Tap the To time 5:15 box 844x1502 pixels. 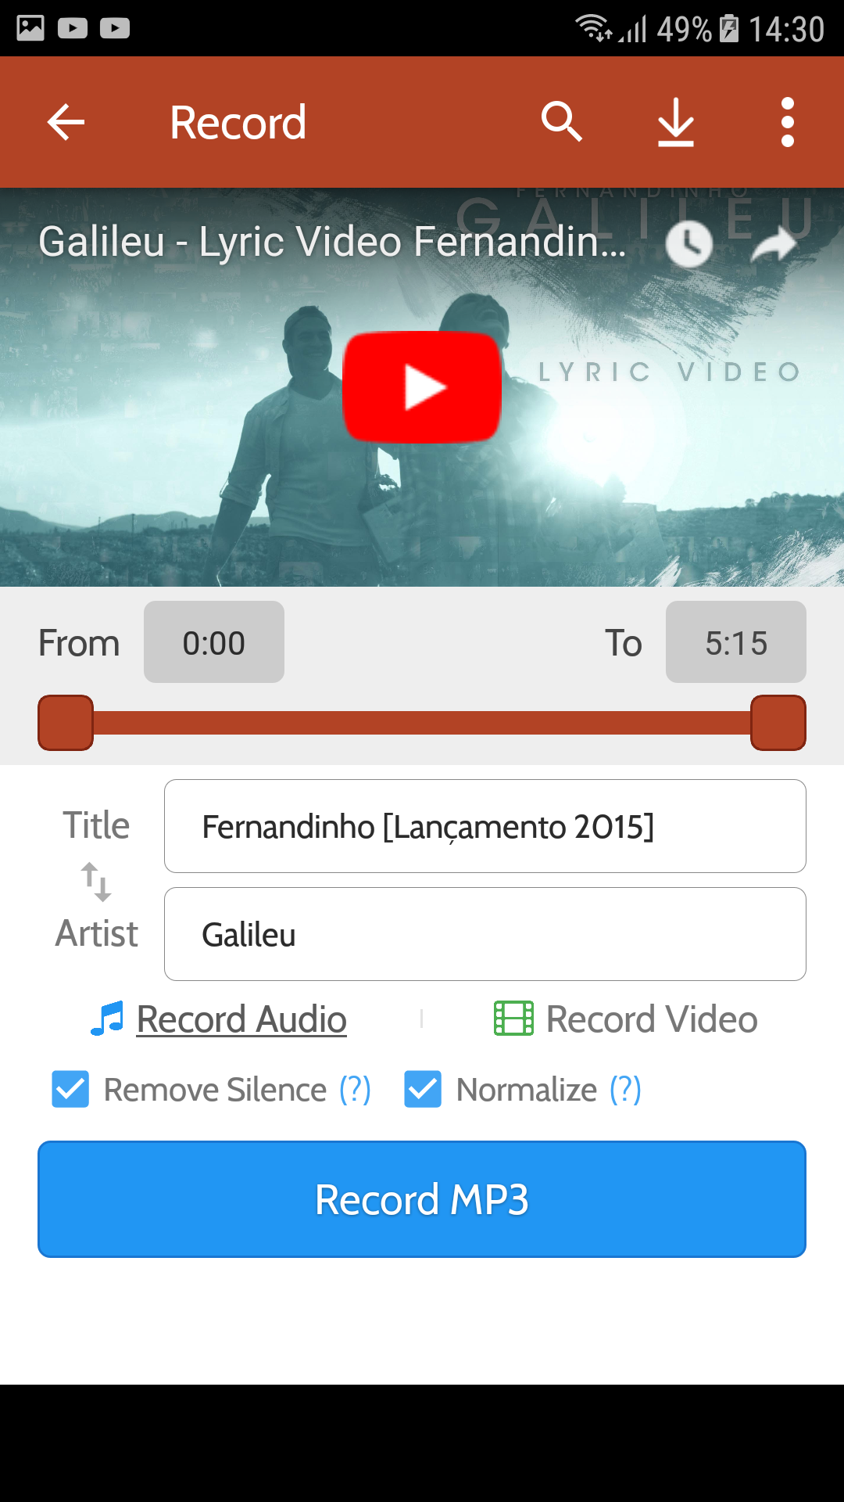click(x=736, y=642)
